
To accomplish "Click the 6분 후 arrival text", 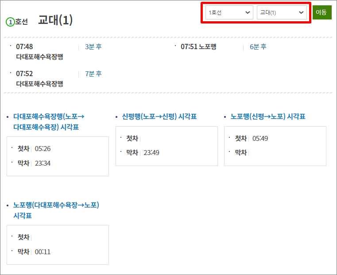I will click(x=258, y=46).
